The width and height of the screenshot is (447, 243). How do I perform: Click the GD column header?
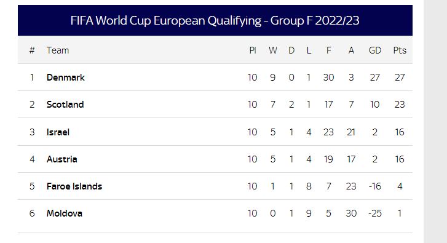pyautogui.click(x=375, y=50)
